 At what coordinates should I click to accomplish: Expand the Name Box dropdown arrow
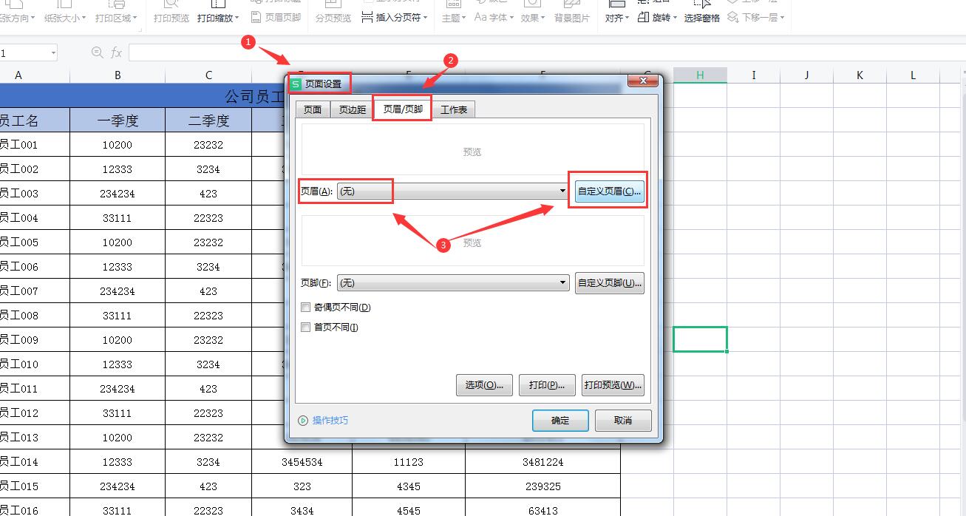click(x=53, y=52)
